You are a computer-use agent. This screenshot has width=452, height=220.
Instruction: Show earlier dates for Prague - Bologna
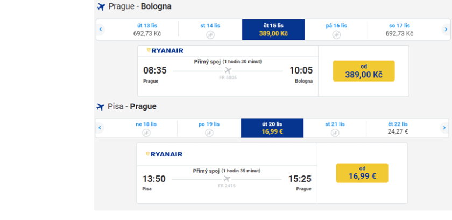pyautogui.click(x=101, y=30)
